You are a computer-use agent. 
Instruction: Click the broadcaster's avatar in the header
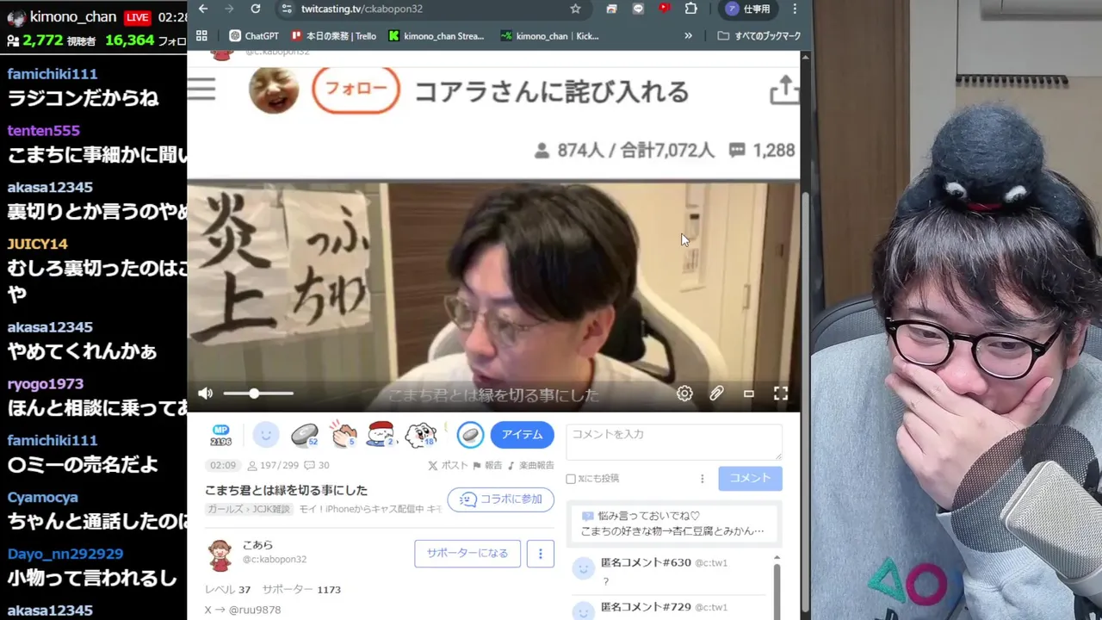coord(274,90)
